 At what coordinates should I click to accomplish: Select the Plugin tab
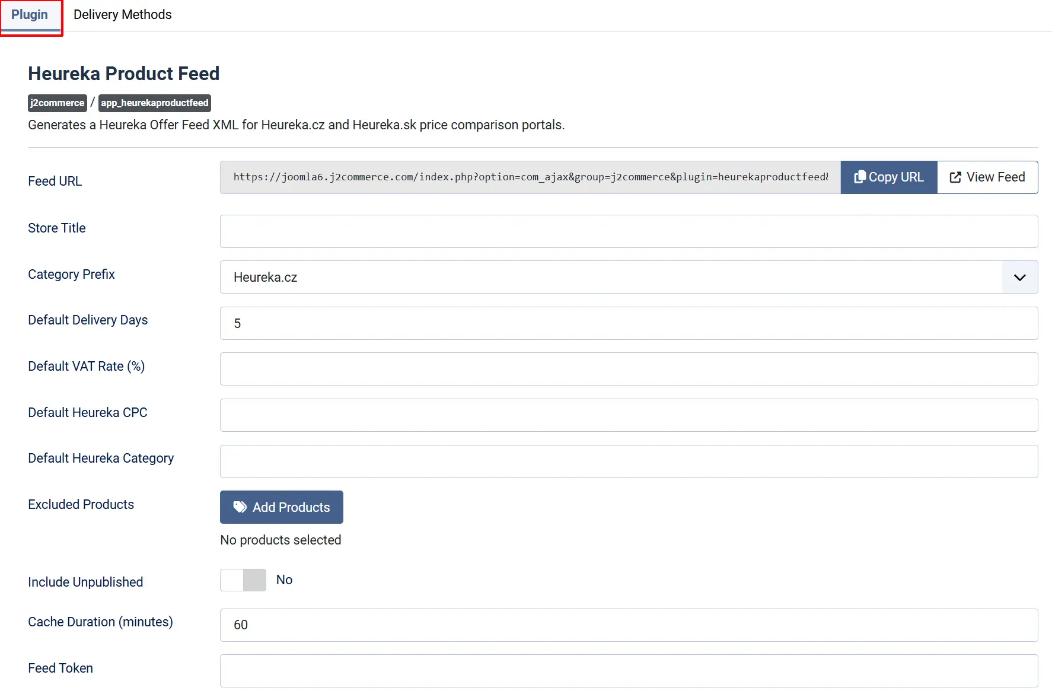click(x=30, y=15)
